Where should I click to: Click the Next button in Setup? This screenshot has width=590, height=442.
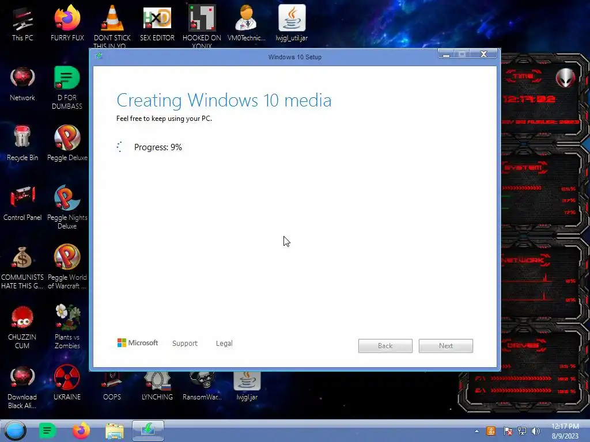[x=446, y=346]
